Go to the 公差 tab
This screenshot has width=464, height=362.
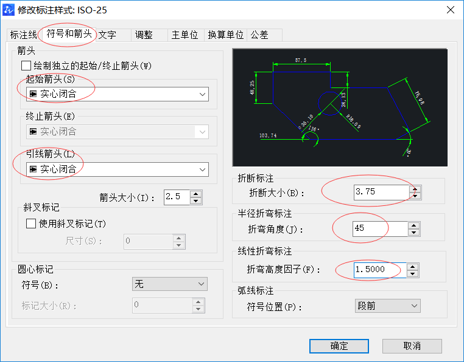tap(259, 35)
